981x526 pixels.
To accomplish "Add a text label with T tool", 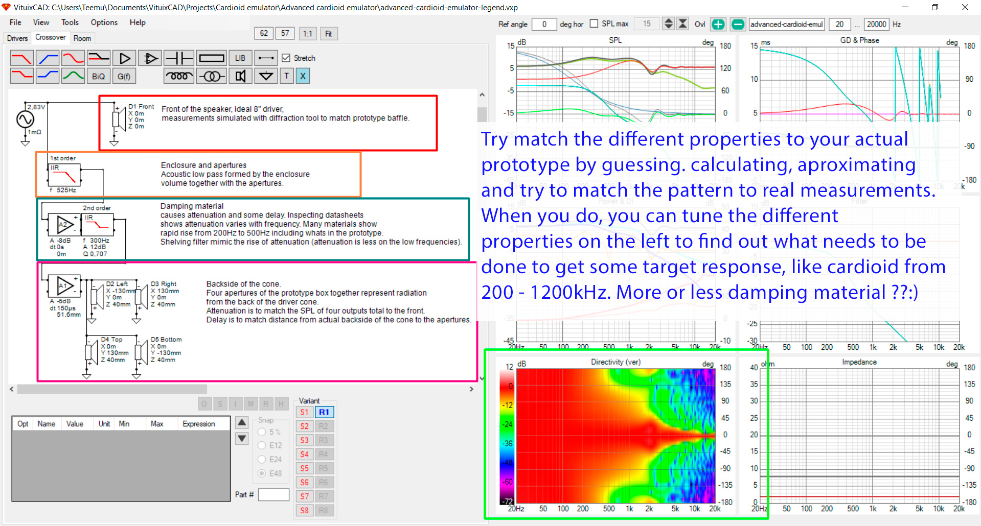I will pos(286,76).
